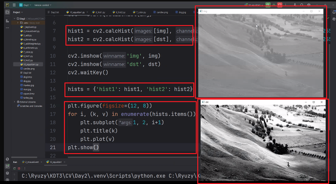Select Hawkes.jpg in project tree
336x184 pixels.
[x=27, y=85]
